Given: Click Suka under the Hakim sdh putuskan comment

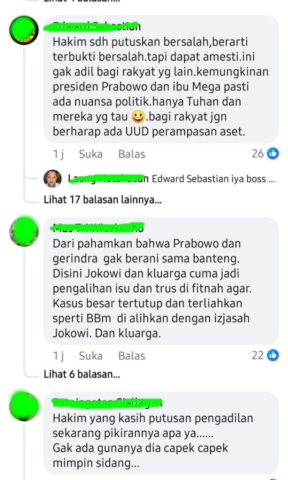Looking at the screenshot, I should click(91, 154).
